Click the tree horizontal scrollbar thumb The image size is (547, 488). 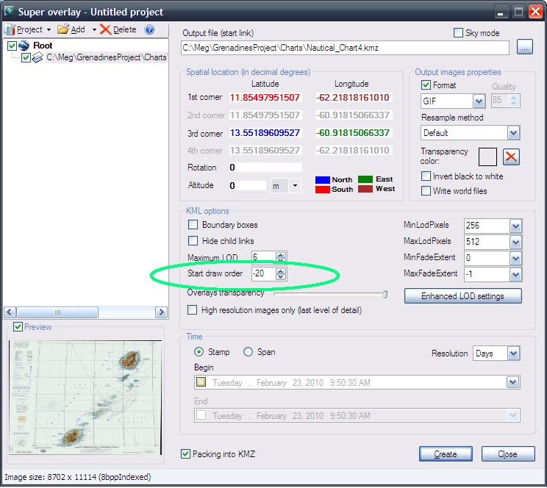57,312
